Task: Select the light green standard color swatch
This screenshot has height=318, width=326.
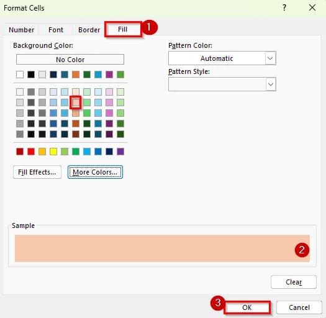Action: (x=65, y=152)
